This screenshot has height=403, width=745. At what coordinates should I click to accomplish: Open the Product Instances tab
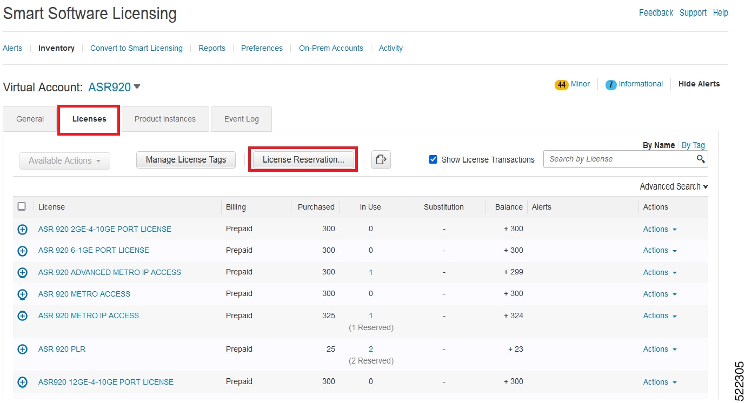(x=165, y=119)
